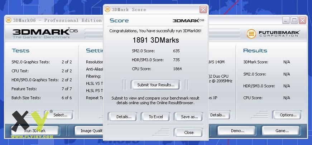Image resolution: width=312 pixels, height=145 pixels.
Task: Click the Submit Your Results button
Action: pos(155,85)
